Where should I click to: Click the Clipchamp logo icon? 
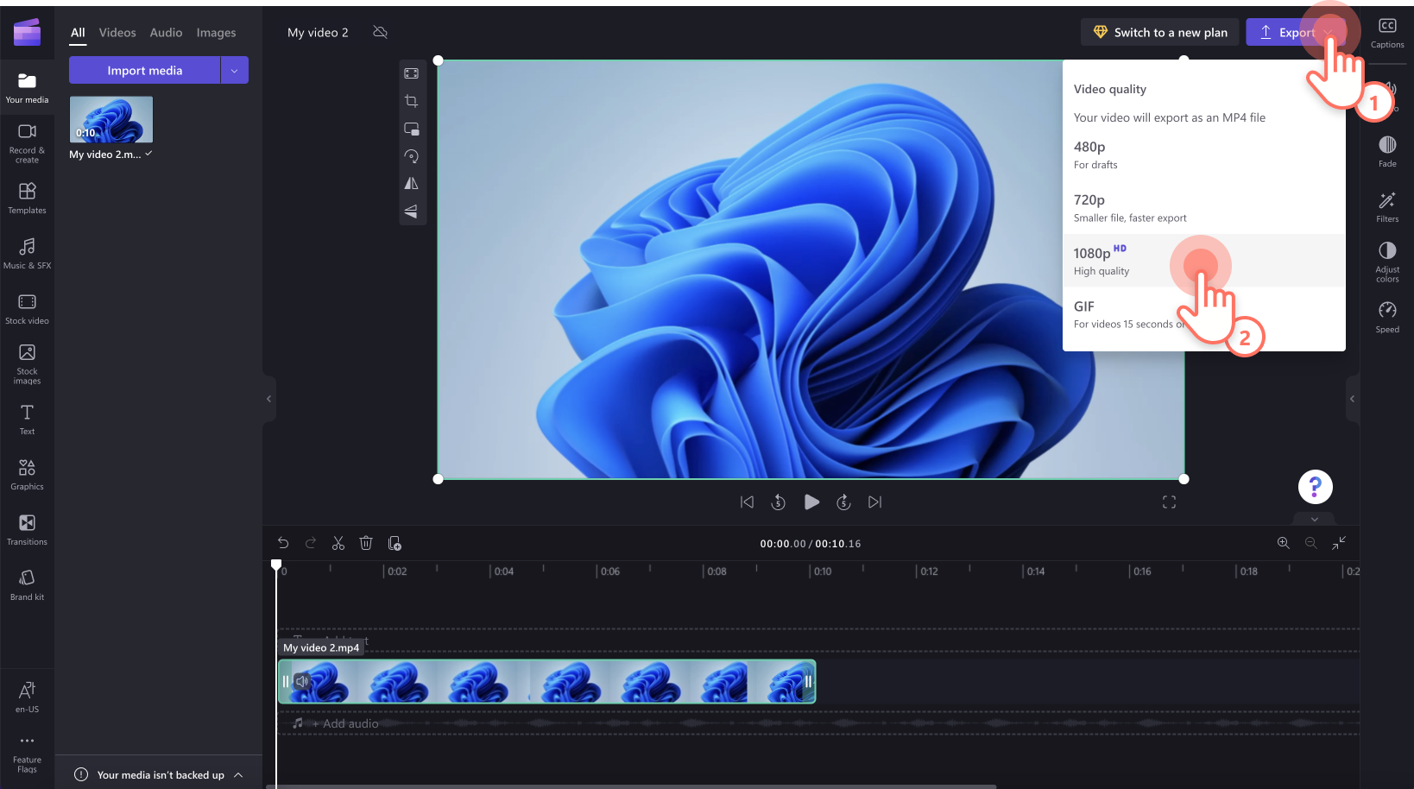[x=27, y=33]
